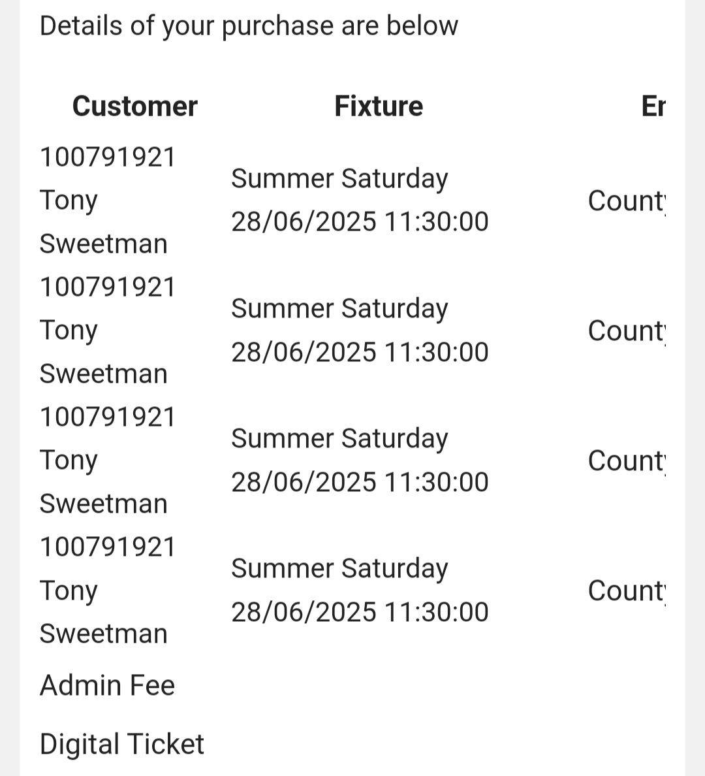
Task: Select customer number in fourth row
Action: (x=107, y=547)
